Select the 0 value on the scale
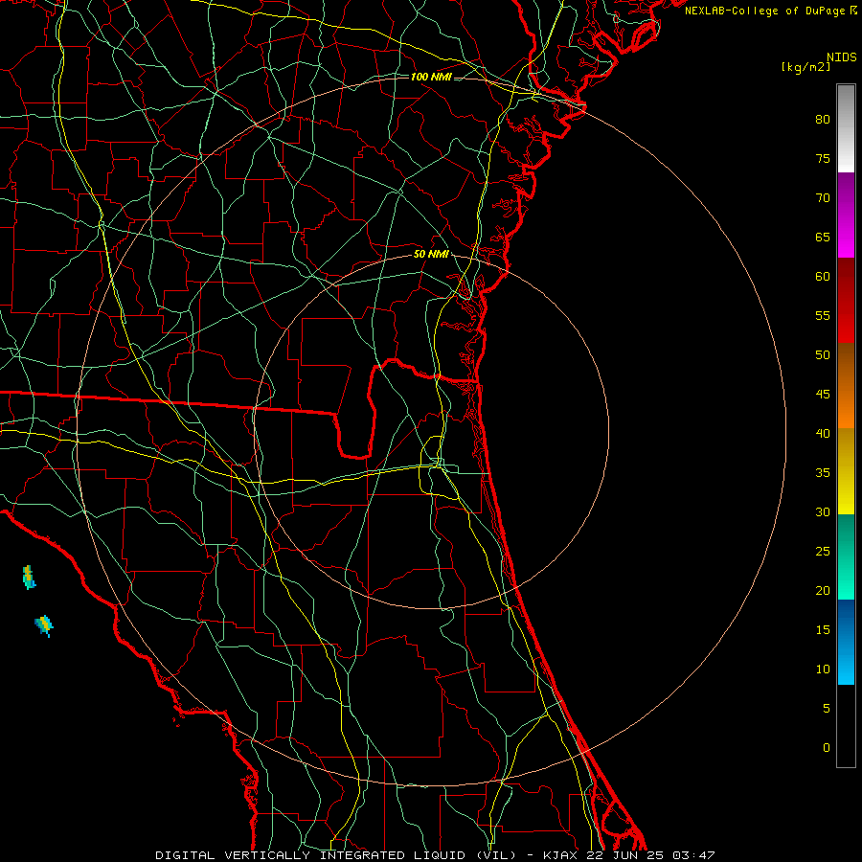 pos(827,748)
